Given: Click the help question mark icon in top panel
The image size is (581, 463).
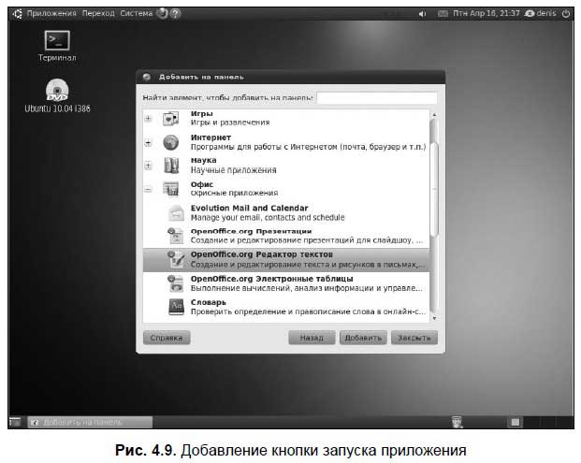Looking at the screenshot, I should [175, 14].
